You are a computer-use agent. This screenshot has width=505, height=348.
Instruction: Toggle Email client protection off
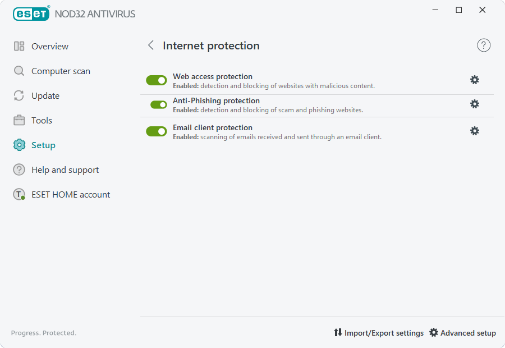click(156, 131)
